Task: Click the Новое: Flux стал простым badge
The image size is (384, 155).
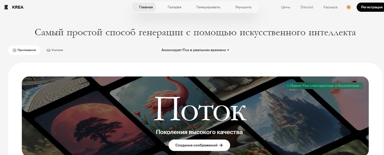Action: (324, 86)
